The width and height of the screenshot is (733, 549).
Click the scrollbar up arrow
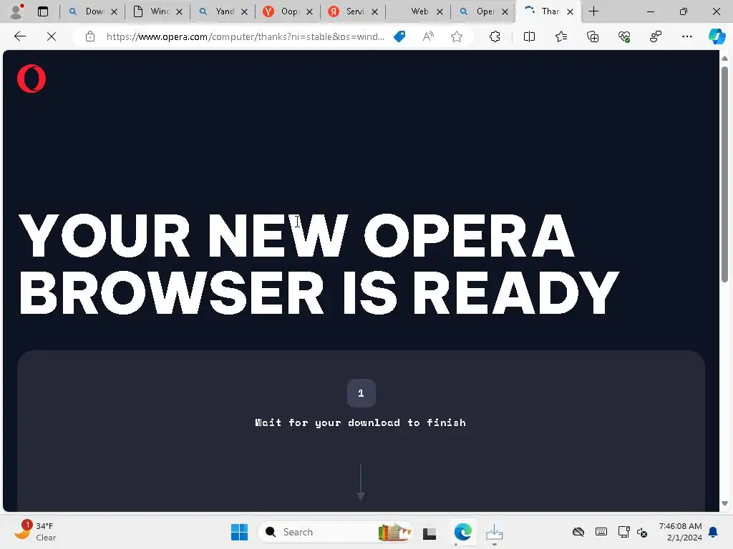(724, 59)
